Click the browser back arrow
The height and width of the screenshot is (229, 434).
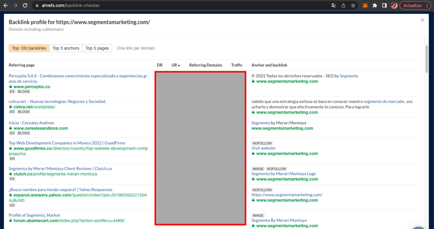pyautogui.click(x=6, y=5)
